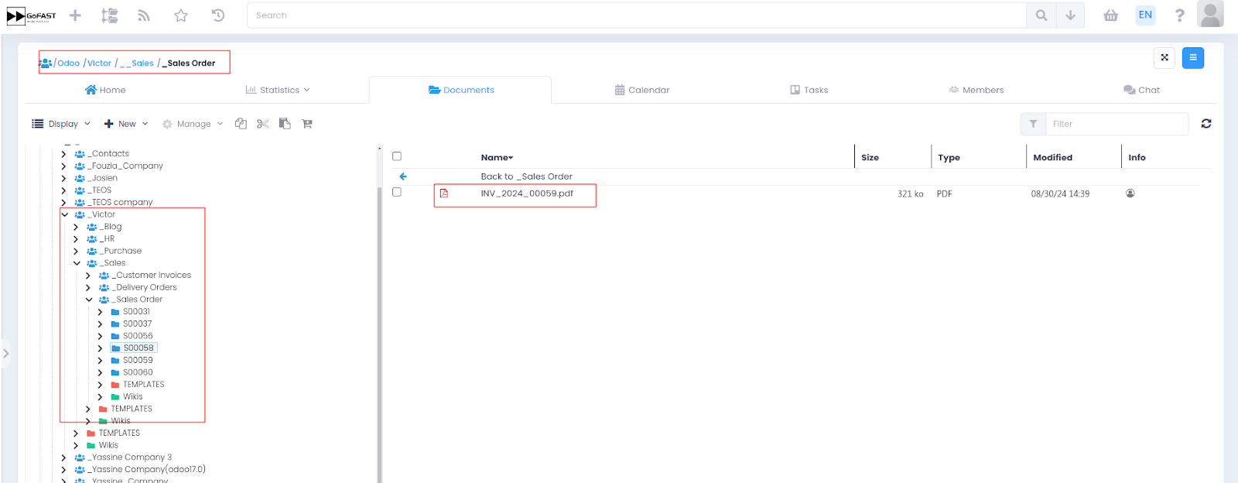Select the S00058 folder in the tree
The image size is (1238, 483).
[138, 348]
